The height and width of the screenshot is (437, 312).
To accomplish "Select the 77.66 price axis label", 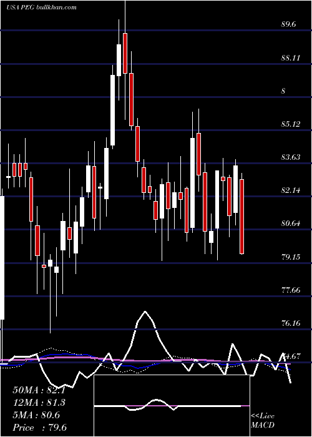I will pos(291,290).
